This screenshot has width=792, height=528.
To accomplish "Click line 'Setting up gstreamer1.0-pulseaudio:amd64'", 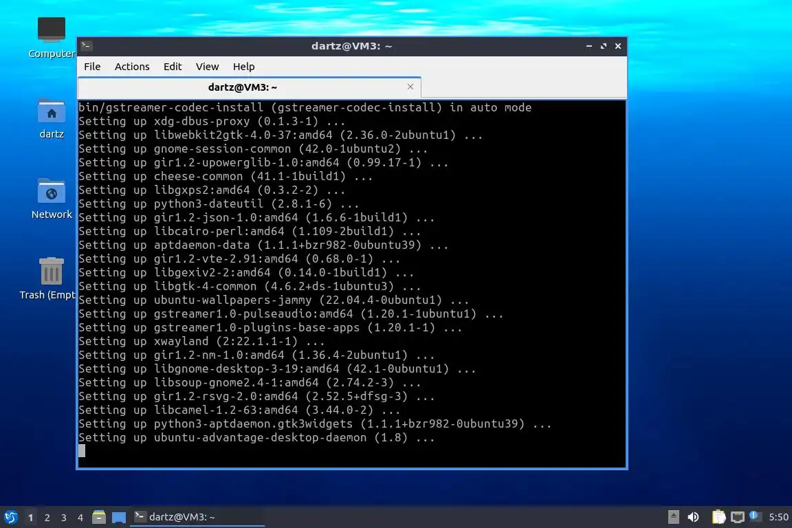I will 291,314.
